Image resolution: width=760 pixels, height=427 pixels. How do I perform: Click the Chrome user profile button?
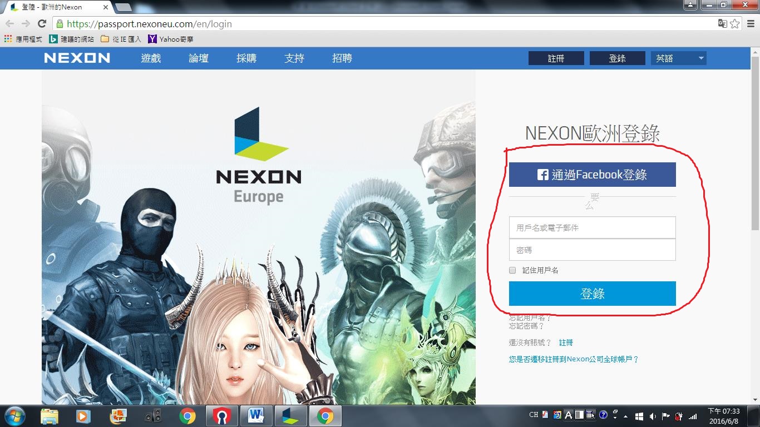click(690, 5)
